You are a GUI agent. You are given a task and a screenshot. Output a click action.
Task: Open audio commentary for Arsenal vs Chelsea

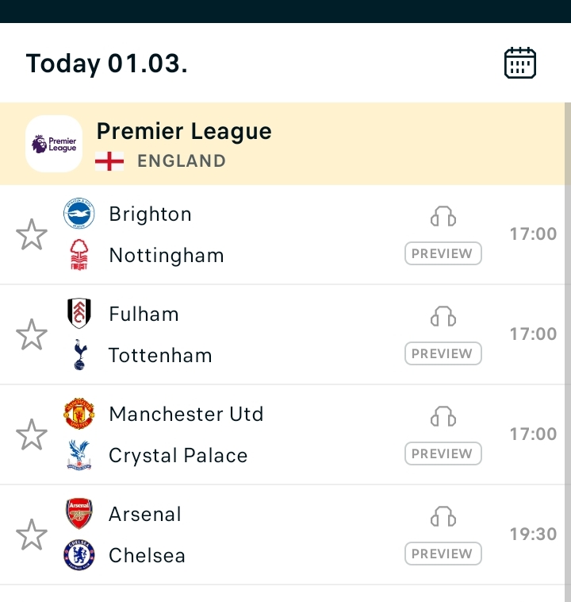[443, 517]
